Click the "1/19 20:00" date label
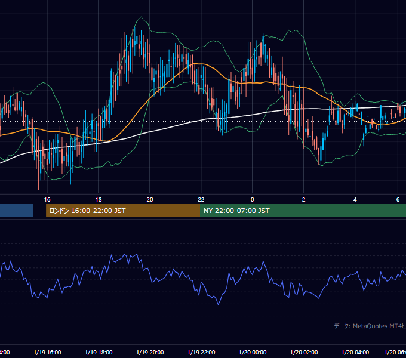This screenshot has height=358, width=406. point(150,352)
